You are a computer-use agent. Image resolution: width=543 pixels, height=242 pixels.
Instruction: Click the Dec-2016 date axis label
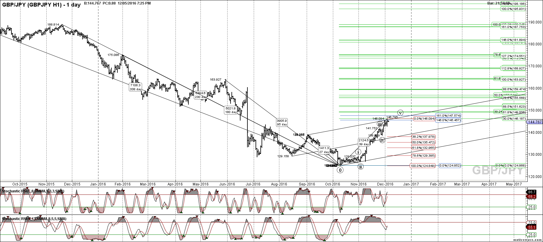click(x=385, y=184)
